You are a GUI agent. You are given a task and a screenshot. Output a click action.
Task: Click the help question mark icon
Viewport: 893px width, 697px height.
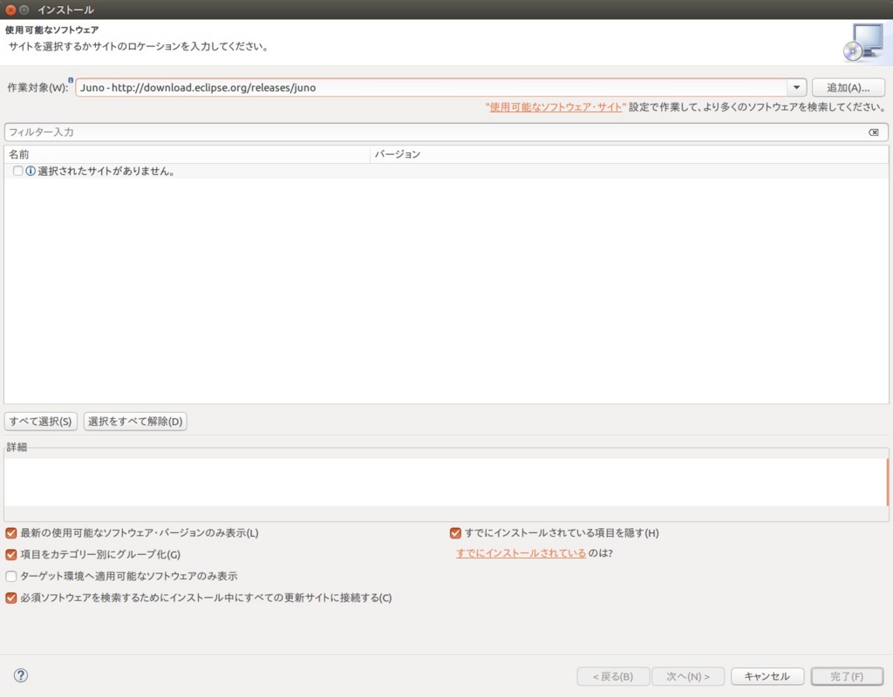pyautogui.click(x=21, y=675)
